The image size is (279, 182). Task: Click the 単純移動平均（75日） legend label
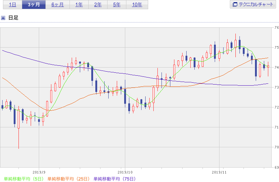point(115,179)
